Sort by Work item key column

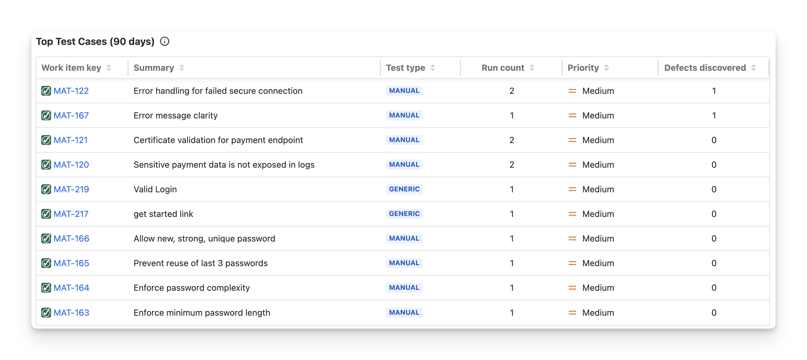108,68
